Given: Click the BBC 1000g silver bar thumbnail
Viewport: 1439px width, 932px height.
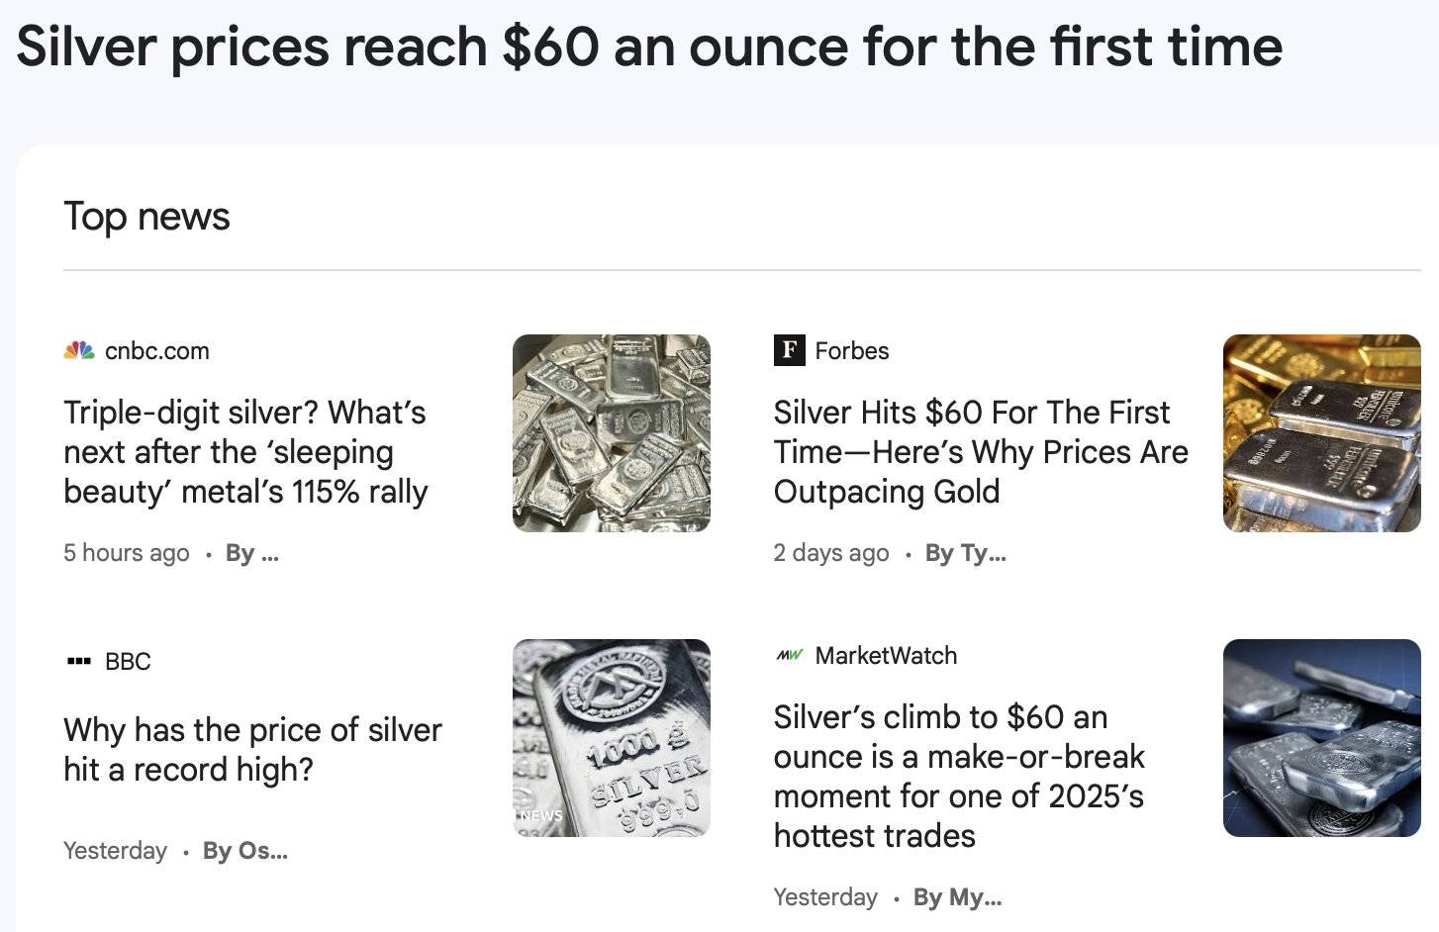Looking at the screenshot, I should (612, 738).
